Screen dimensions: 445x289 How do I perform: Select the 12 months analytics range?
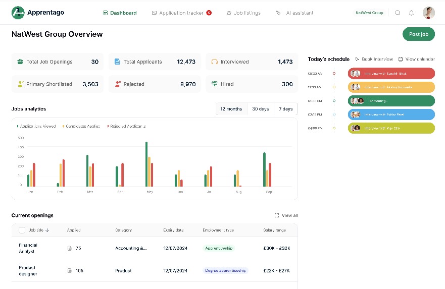pyautogui.click(x=231, y=109)
